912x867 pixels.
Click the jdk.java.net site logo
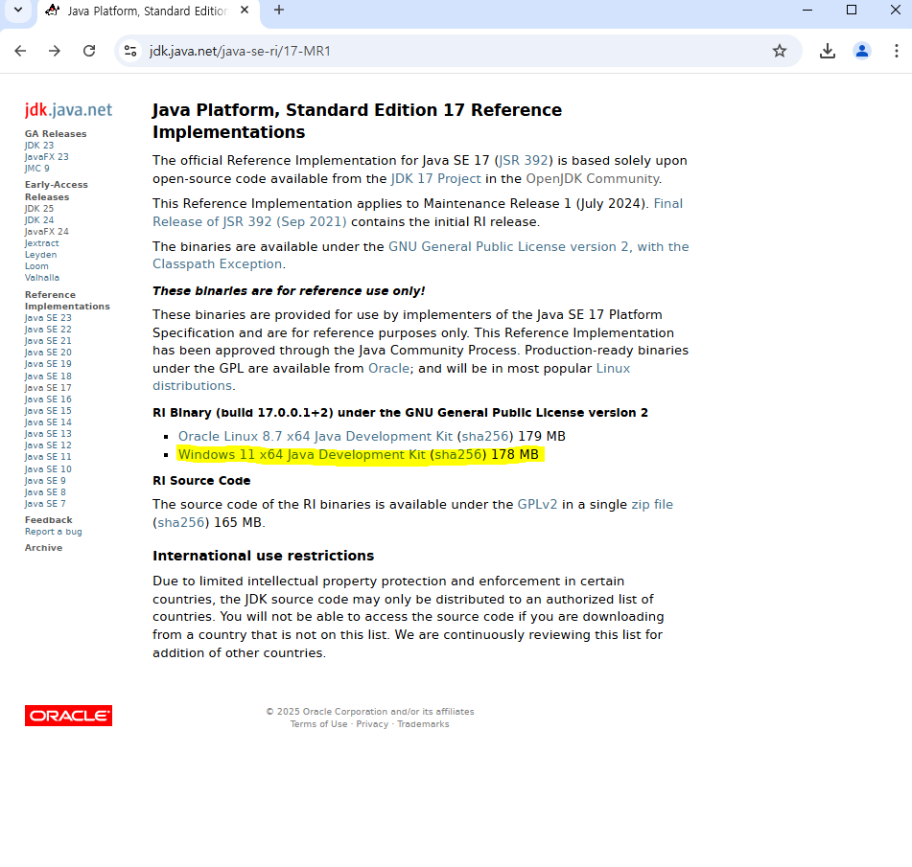(69, 110)
